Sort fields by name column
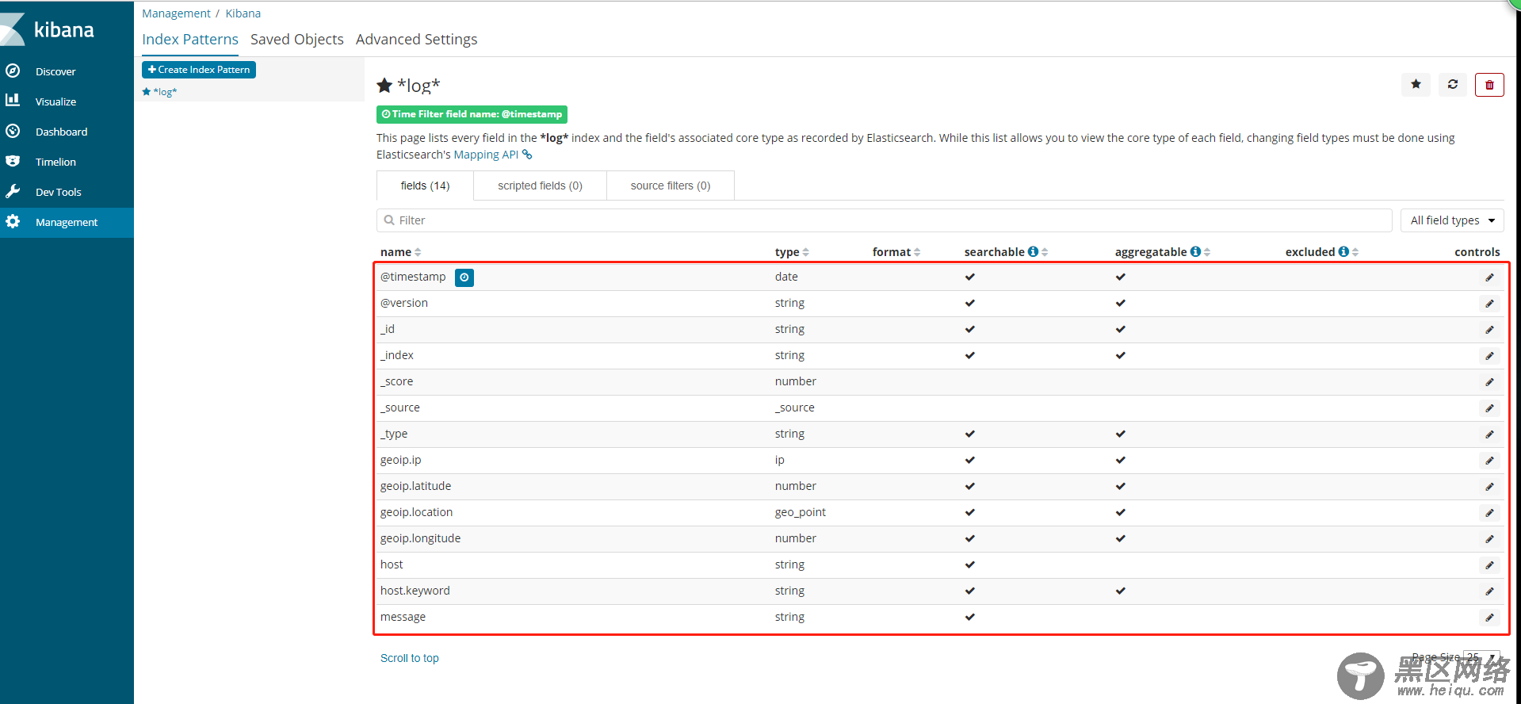The height and width of the screenshot is (704, 1521). (400, 252)
